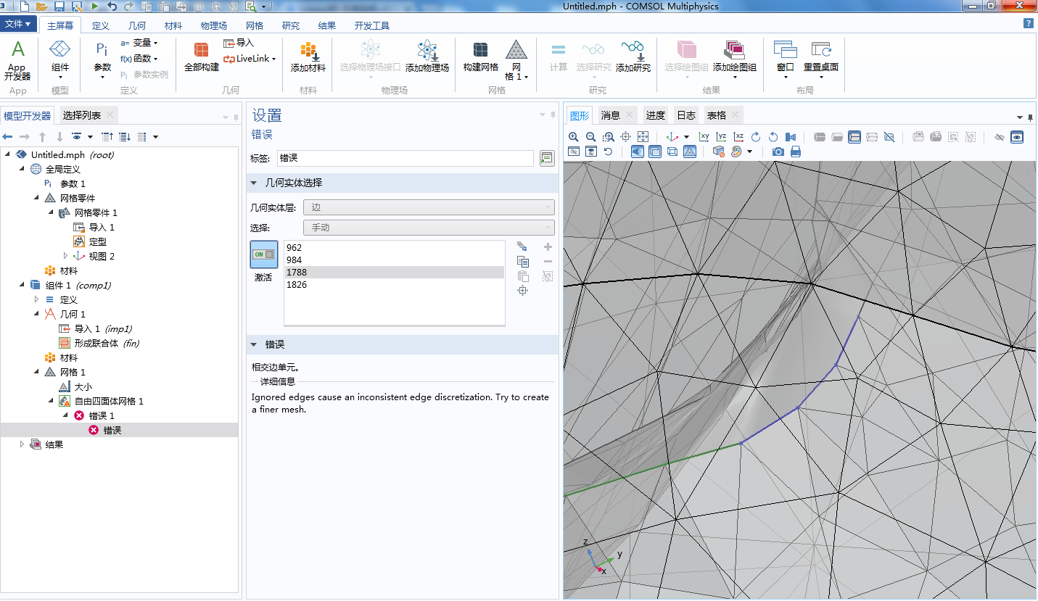Open the App Developer (App开发器) tool

point(17,59)
